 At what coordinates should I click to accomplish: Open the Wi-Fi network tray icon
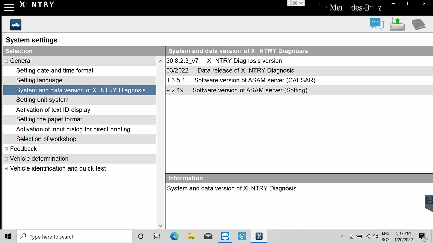tap(368, 237)
